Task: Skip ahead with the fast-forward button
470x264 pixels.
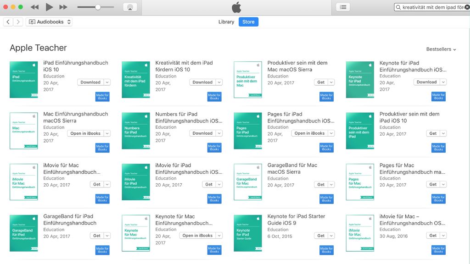Action: (63, 7)
